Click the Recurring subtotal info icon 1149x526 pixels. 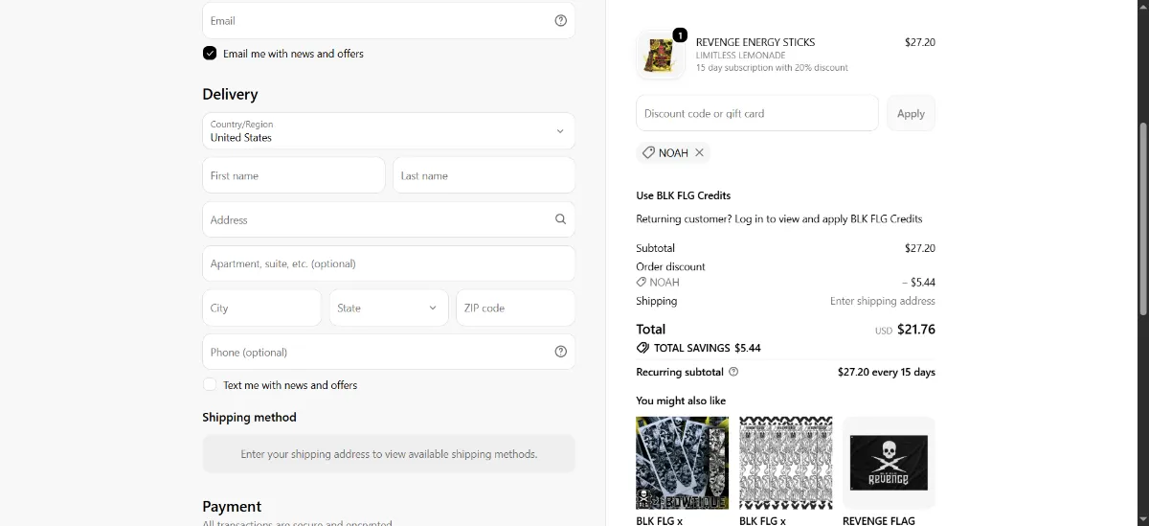click(733, 372)
